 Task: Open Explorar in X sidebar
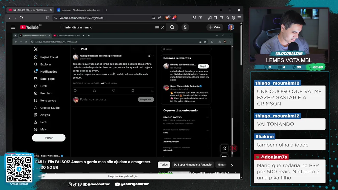click(x=43, y=64)
